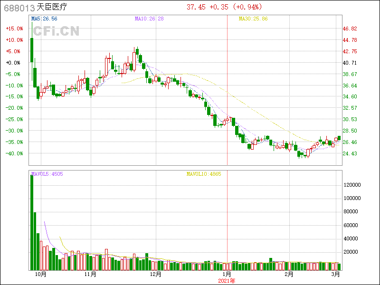Jump to the 12月 date marker
The height and width of the screenshot is (285, 380).
point(155,274)
